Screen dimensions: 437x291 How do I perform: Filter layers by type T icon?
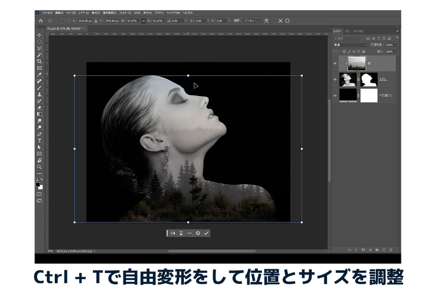coord(379,38)
